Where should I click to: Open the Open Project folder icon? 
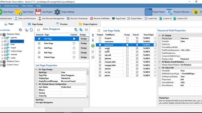click(18, 12)
